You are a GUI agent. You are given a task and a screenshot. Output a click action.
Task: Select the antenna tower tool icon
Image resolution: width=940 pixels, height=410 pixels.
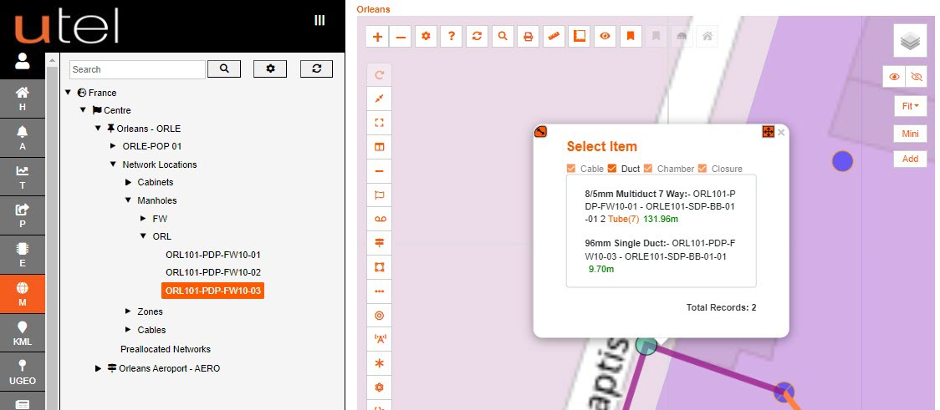(x=379, y=339)
